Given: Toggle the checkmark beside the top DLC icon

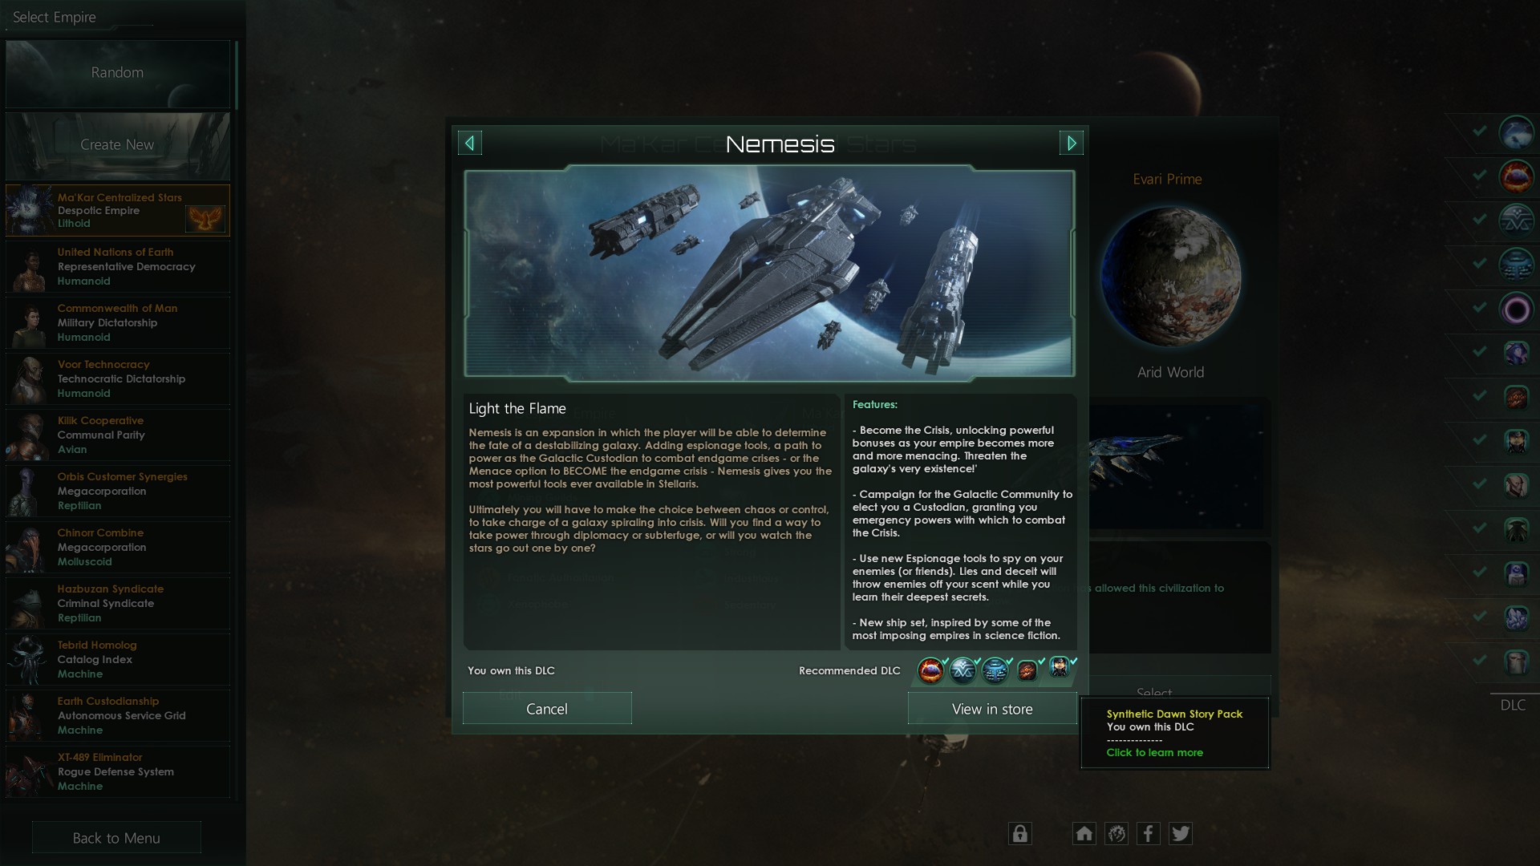Looking at the screenshot, I should [1480, 131].
